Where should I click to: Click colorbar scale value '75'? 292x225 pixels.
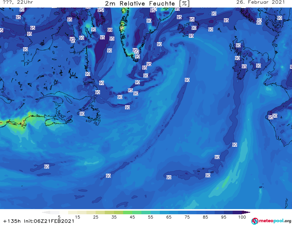[187, 217]
